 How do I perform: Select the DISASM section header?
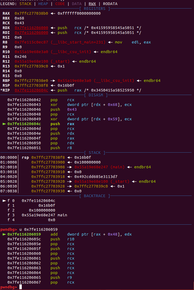pos(95,95)
